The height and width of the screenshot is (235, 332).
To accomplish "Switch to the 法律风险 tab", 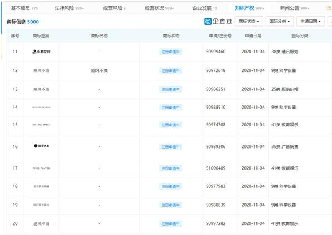I will (69, 8).
